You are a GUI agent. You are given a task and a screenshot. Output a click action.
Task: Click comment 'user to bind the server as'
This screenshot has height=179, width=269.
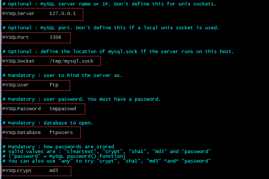(62, 75)
